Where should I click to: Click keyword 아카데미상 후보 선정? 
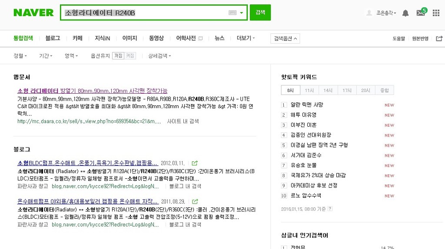(314, 186)
